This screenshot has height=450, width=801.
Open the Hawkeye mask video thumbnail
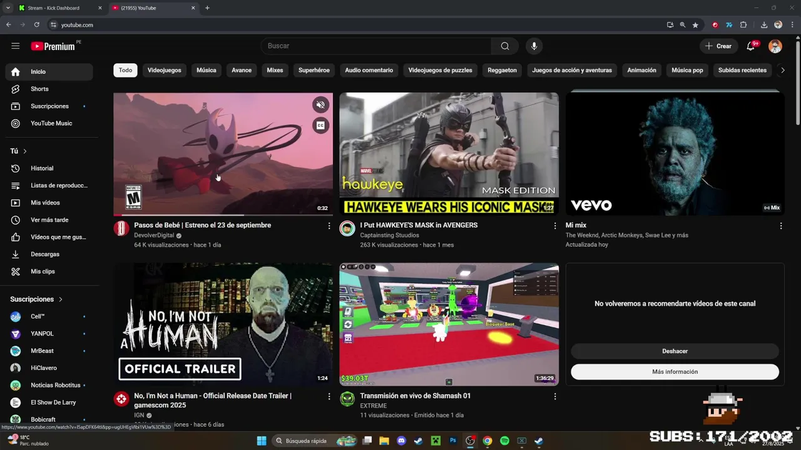449,154
